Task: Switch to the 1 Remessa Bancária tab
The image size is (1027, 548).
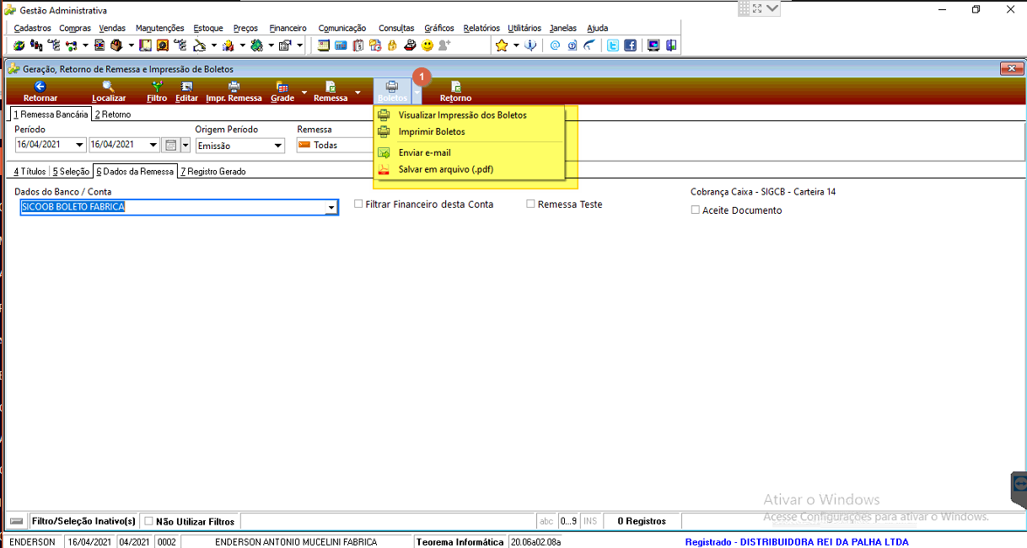Action: coord(49,114)
